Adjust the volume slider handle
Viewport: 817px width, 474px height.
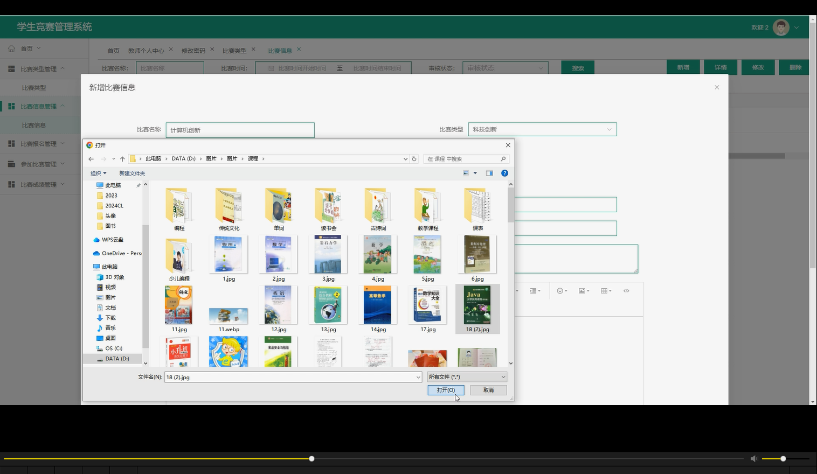coord(783,458)
